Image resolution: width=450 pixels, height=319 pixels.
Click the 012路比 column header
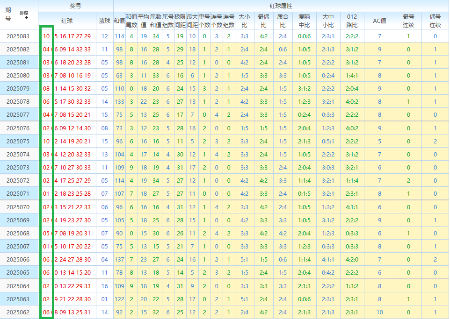click(x=352, y=21)
